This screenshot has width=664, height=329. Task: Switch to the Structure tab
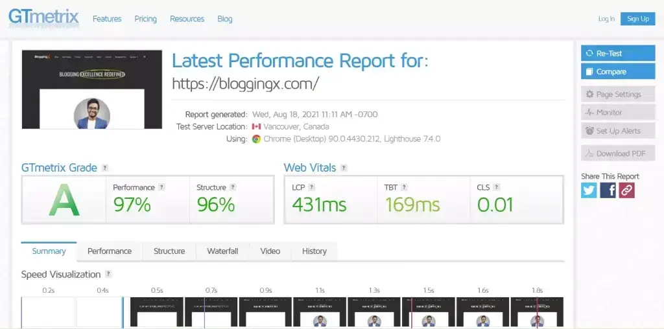point(169,251)
